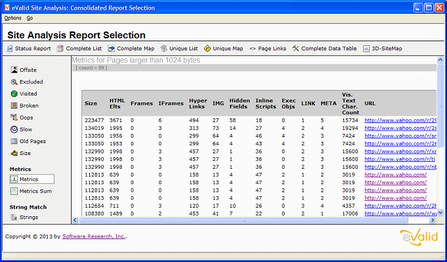This screenshot has width=447, height=262.
Task: Open yahoo.com link in HTML Elts 1956 row
Action: [401, 136]
